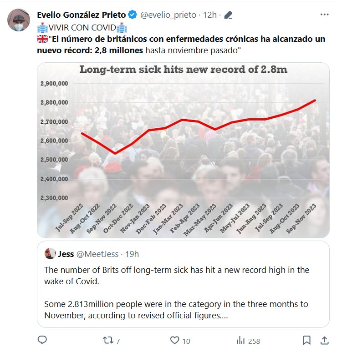The width and height of the screenshot is (337, 352).
Task: Click the 12h tweet timestamp
Action: tap(209, 15)
